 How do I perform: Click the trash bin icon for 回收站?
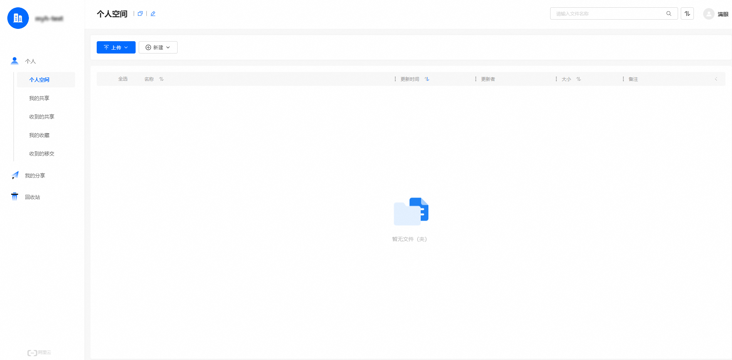click(x=15, y=196)
